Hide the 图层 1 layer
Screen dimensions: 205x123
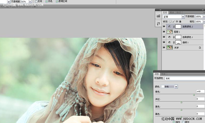click(164, 32)
